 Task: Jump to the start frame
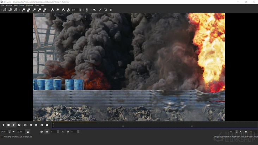coord(25,125)
